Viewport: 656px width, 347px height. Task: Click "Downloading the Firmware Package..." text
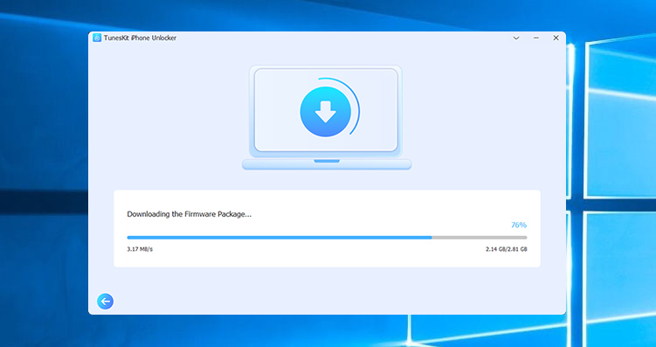point(189,214)
